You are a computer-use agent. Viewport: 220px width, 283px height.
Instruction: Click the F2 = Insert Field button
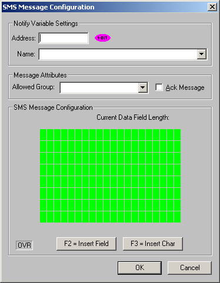[x=86, y=244]
